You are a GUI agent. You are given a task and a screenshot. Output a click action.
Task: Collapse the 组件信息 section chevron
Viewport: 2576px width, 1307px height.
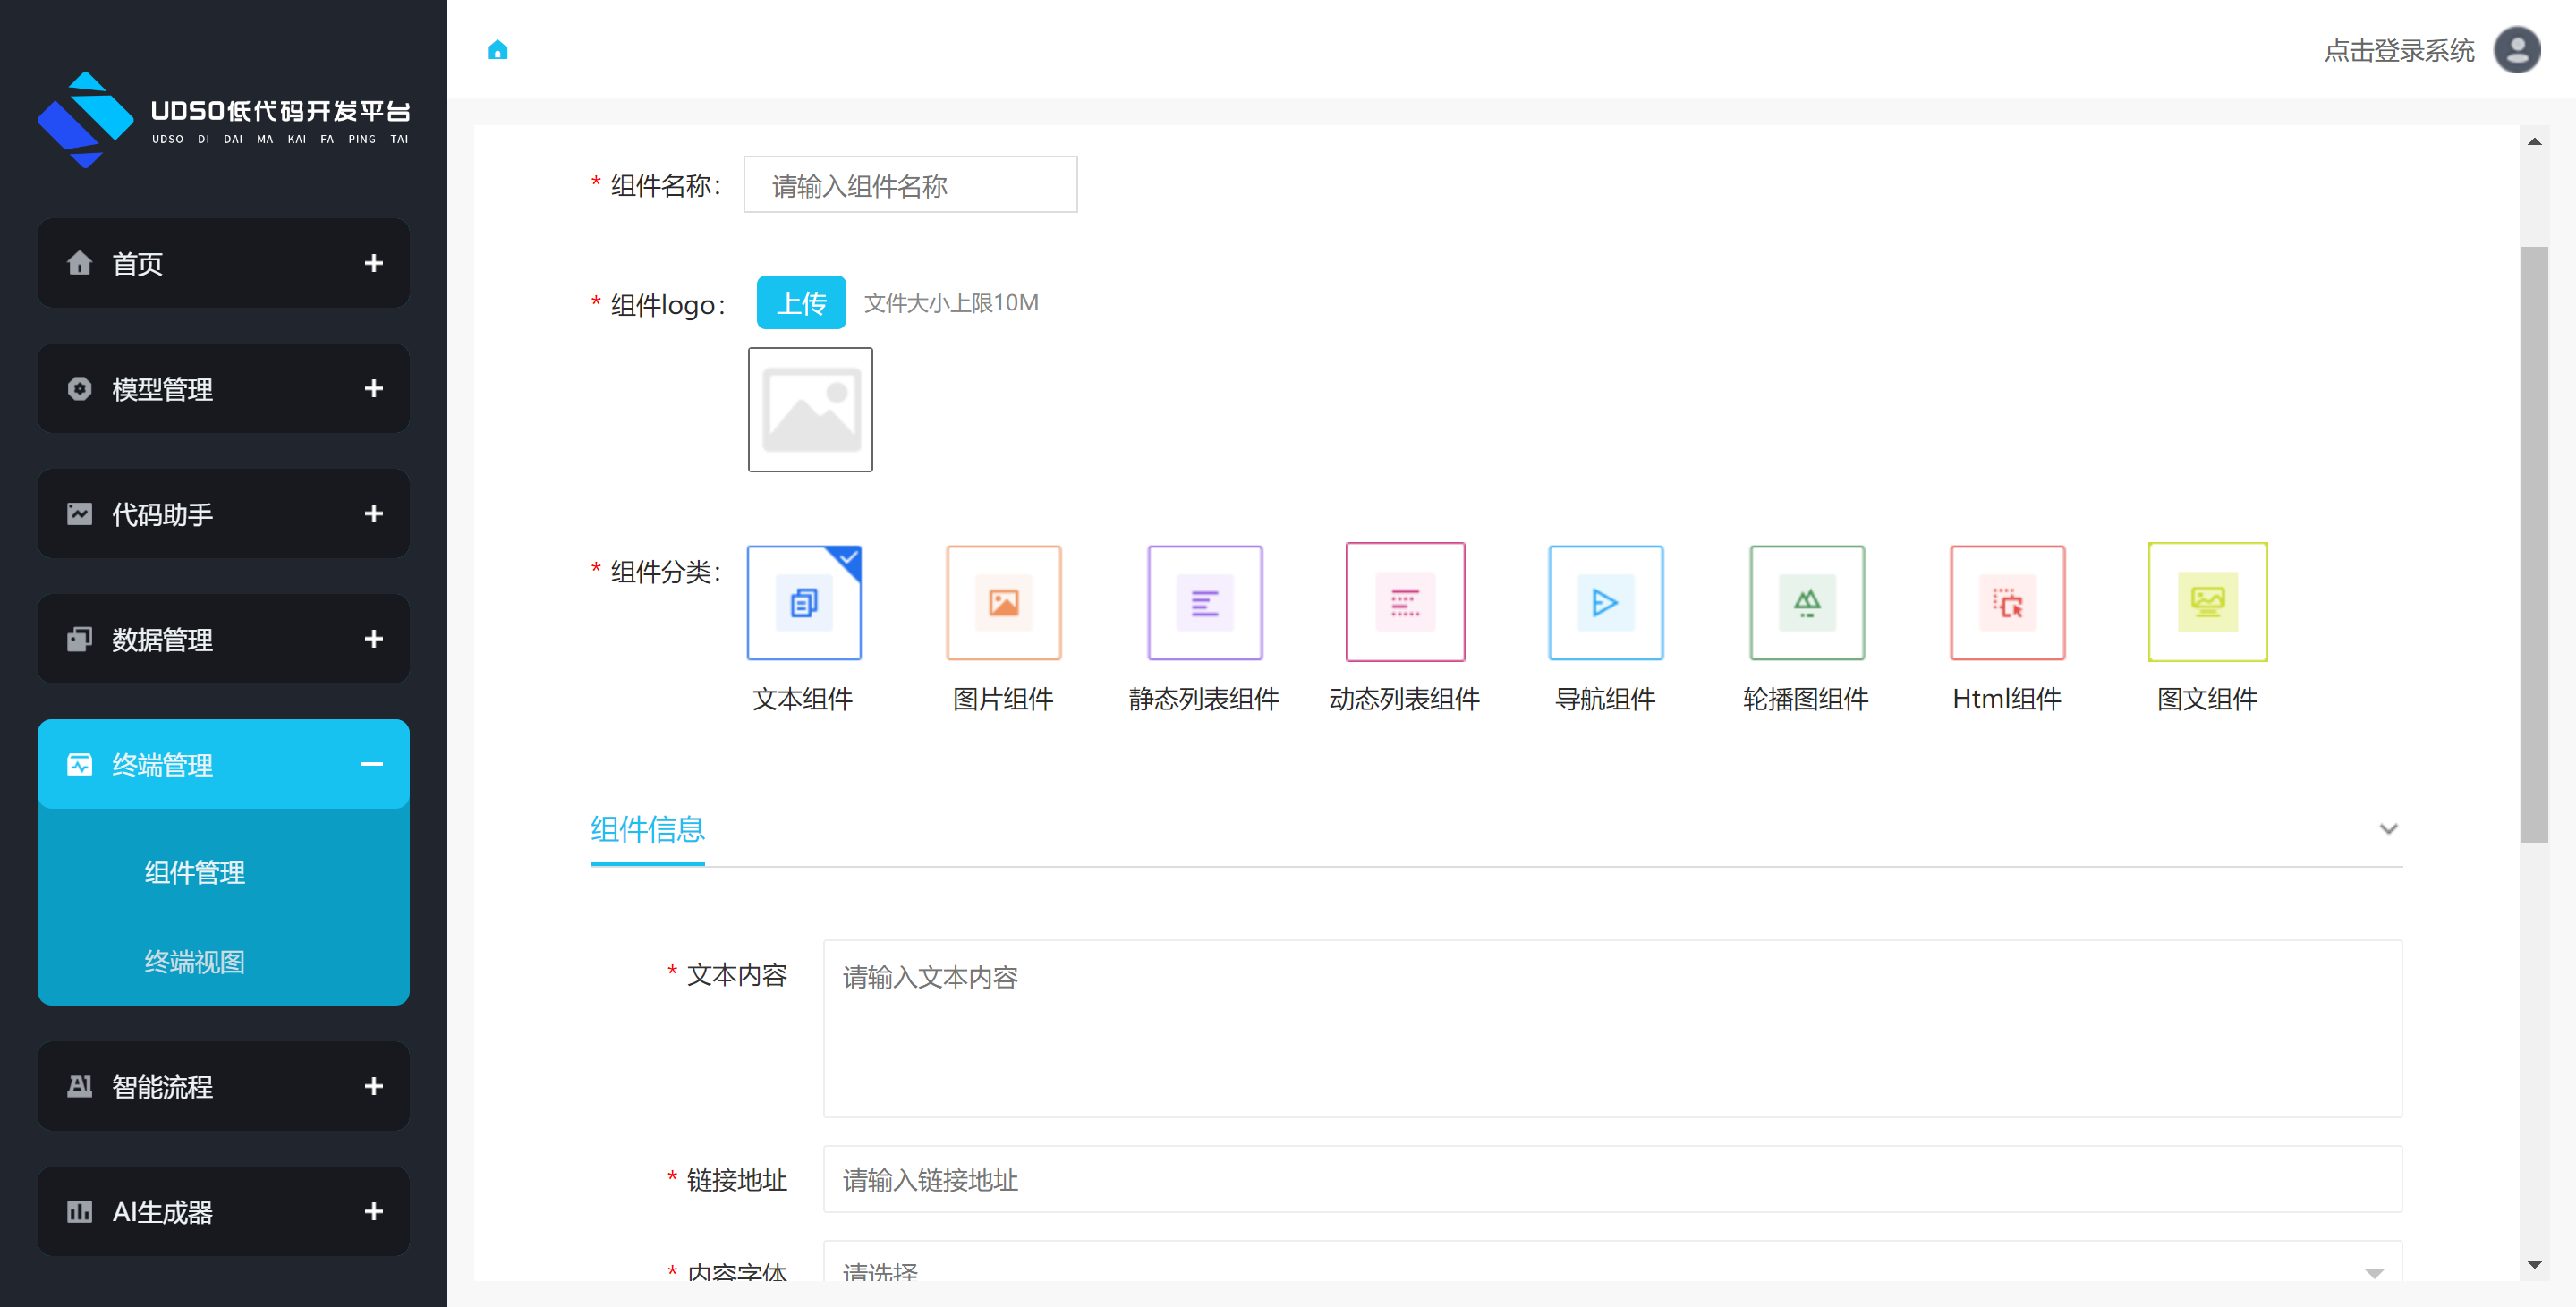pyautogui.click(x=2388, y=828)
